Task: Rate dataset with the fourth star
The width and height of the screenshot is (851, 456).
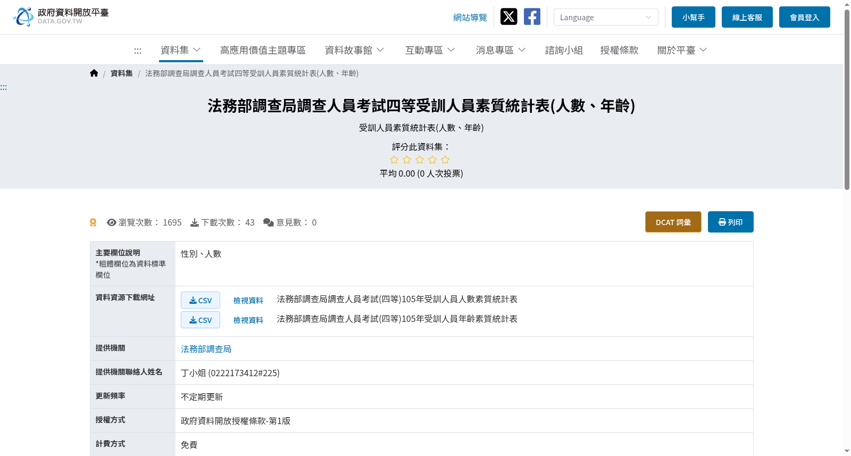Action: [x=432, y=160]
